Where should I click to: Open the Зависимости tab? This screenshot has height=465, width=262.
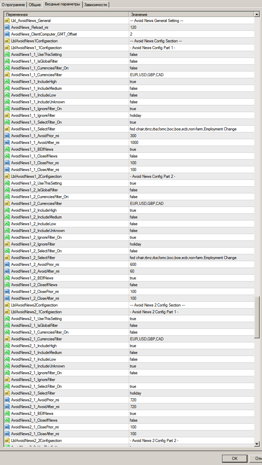95,5
